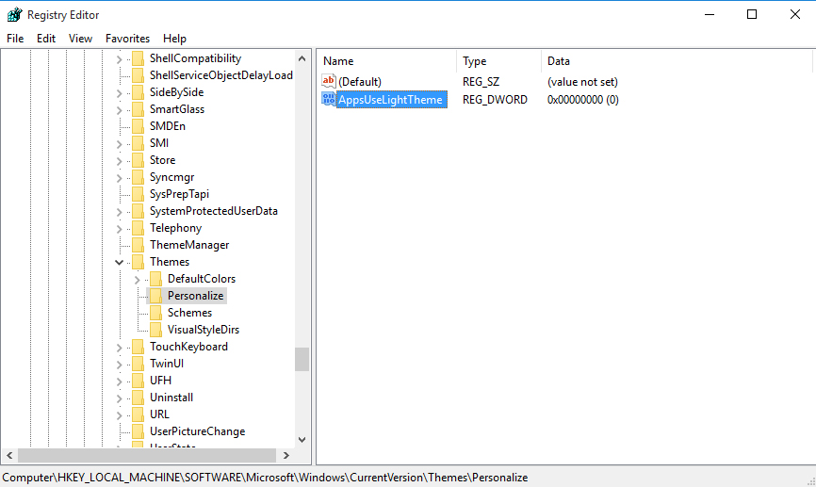Expand the Uninstall key
This screenshot has height=487, width=816.
pyautogui.click(x=119, y=398)
